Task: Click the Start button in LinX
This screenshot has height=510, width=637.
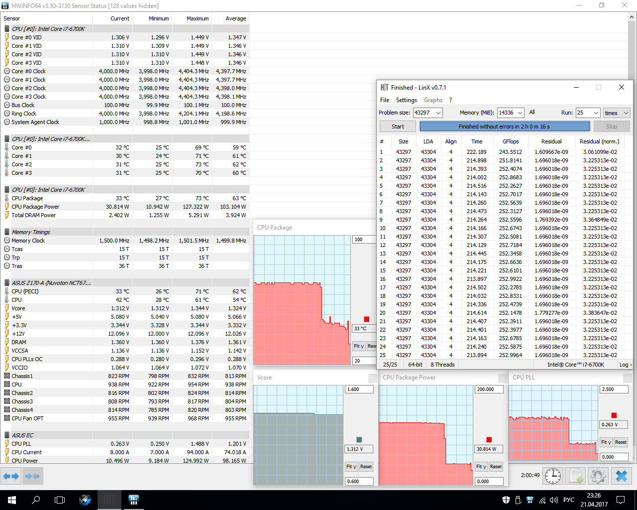Action: [398, 127]
